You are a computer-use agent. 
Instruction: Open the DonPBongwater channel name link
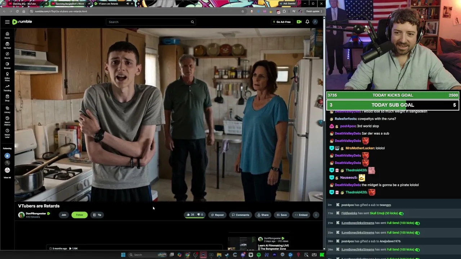pyautogui.click(x=36, y=213)
